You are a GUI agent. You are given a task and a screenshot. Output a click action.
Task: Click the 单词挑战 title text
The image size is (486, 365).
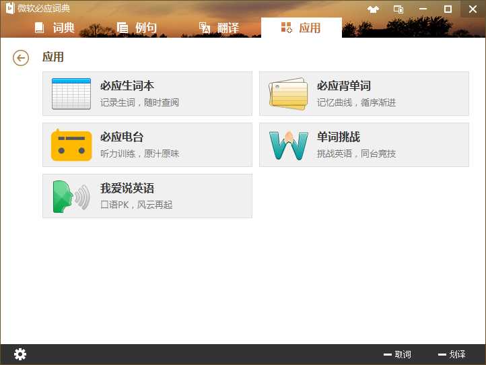pyautogui.click(x=339, y=137)
